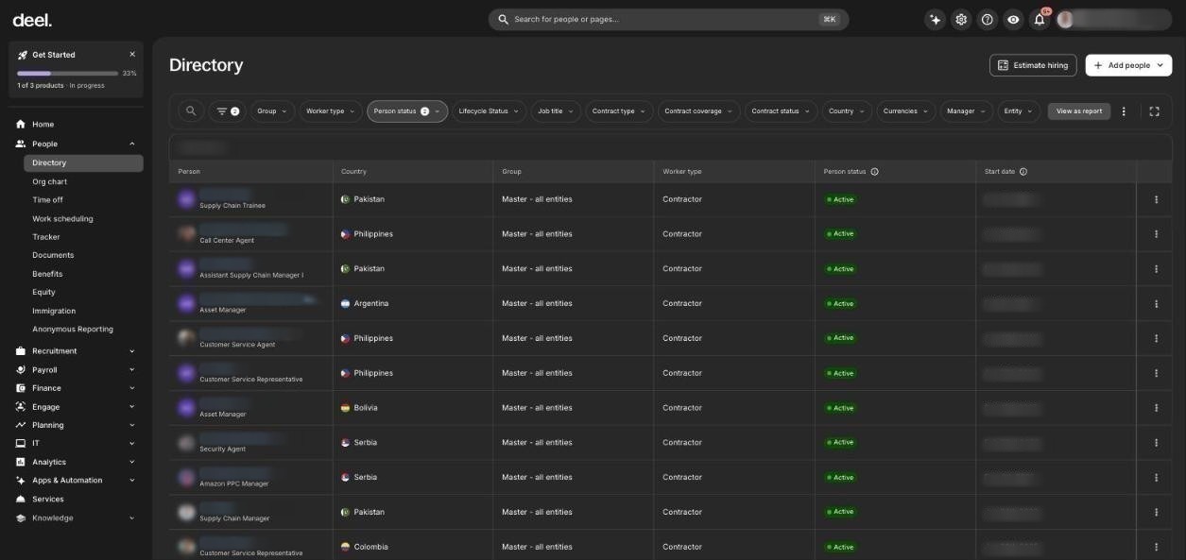
Task: Open the Group filter dropdown
Action: pos(272,111)
